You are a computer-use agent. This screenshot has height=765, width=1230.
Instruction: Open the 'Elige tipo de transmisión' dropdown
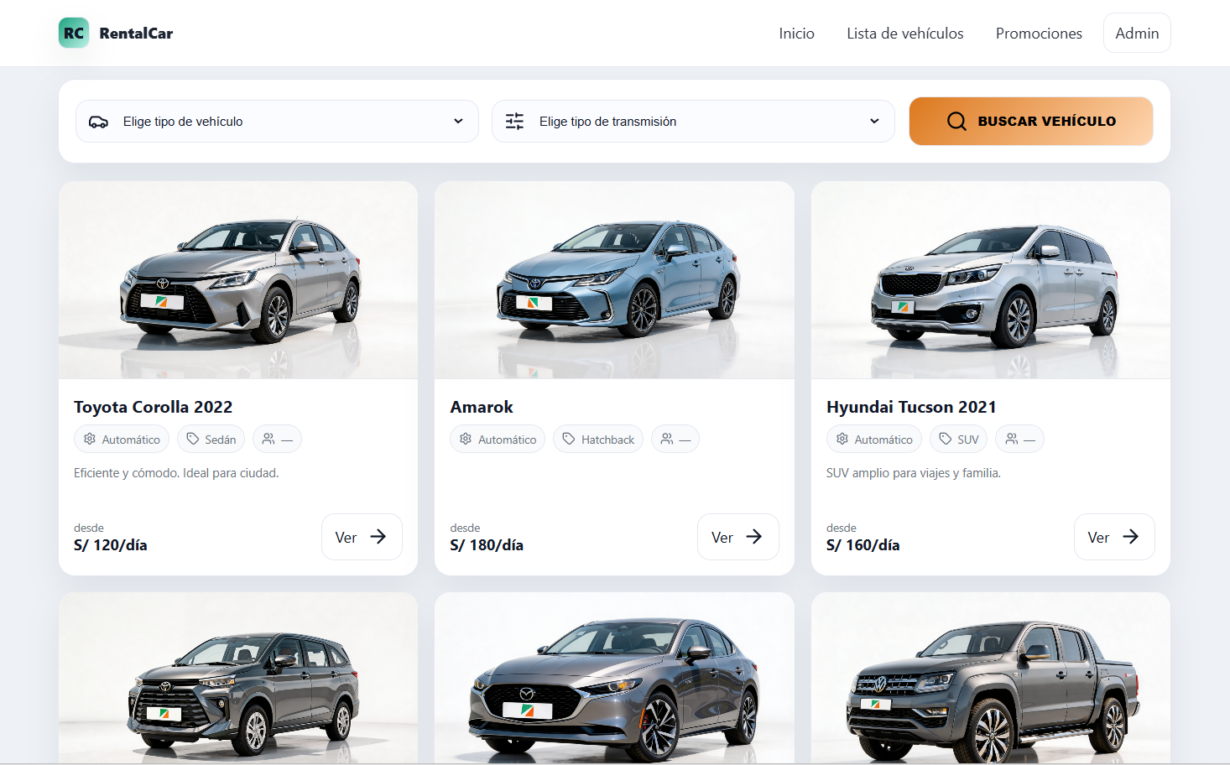pyautogui.click(x=693, y=122)
